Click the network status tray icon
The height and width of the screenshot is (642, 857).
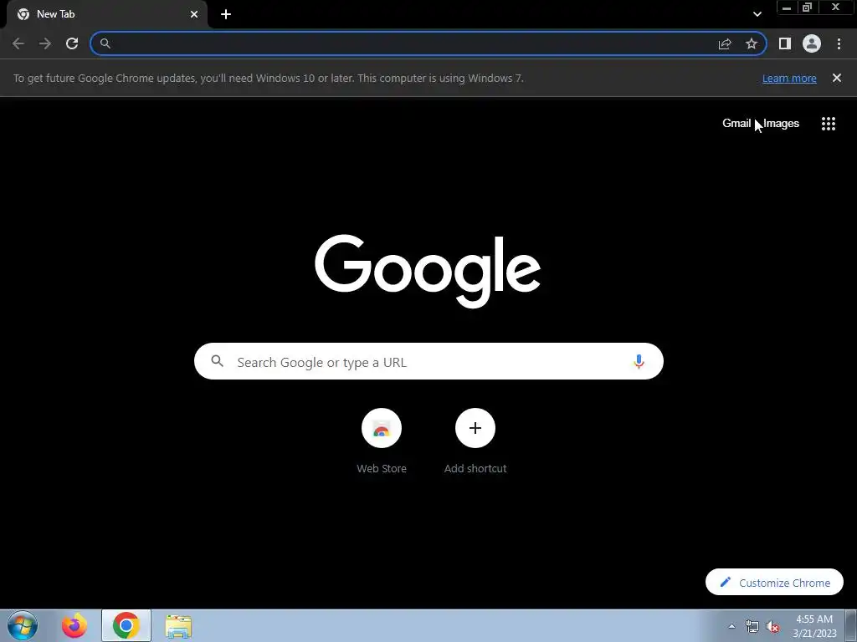click(x=752, y=626)
